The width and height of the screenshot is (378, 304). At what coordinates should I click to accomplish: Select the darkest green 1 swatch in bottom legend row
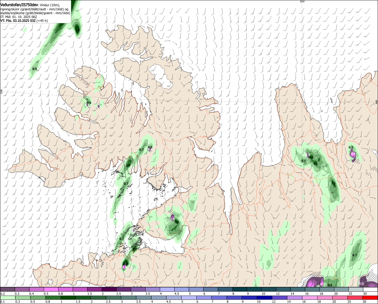pyautogui.click(x=68, y=298)
